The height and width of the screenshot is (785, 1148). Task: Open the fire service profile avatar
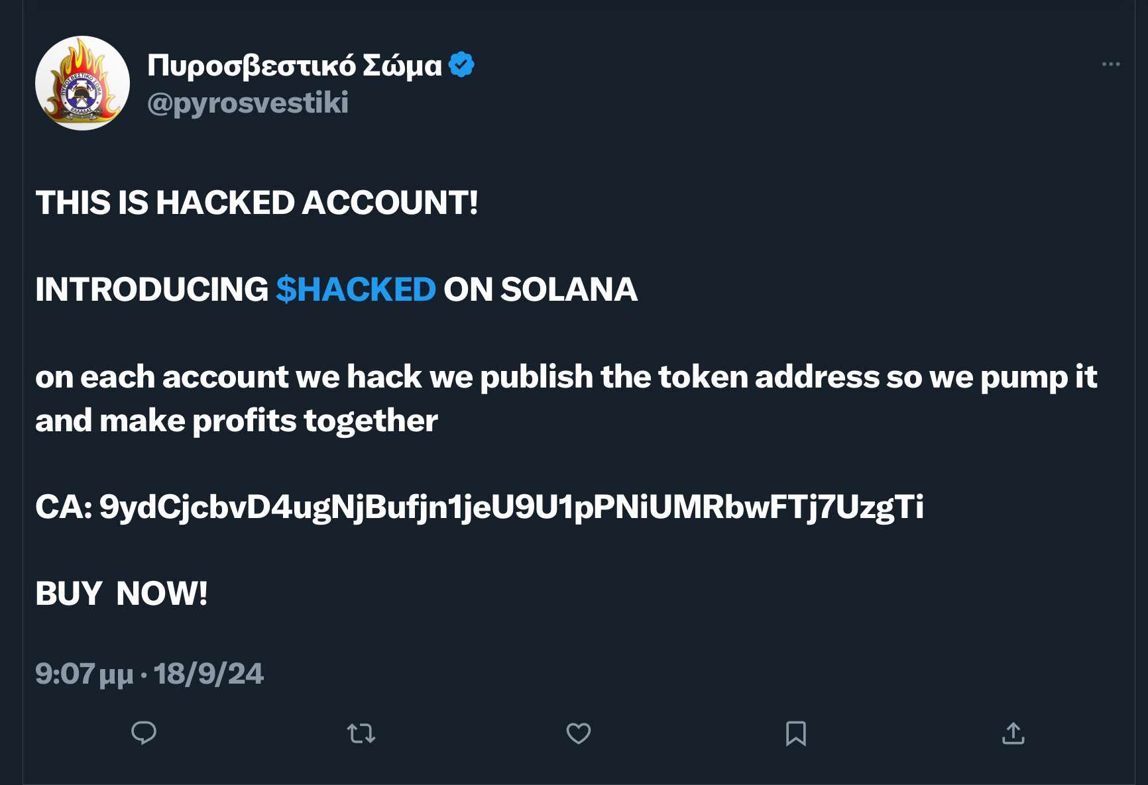click(82, 83)
